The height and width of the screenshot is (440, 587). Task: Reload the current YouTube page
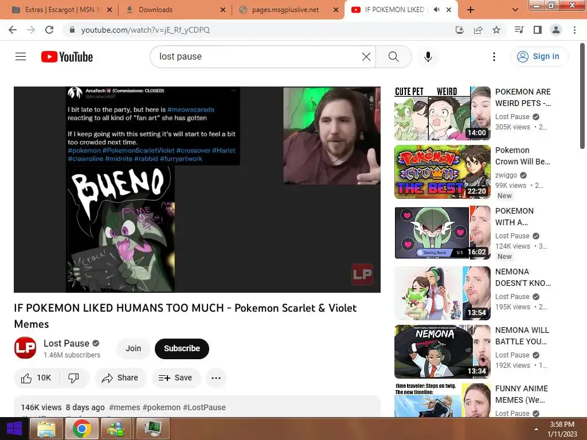click(49, 30)
